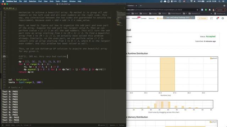Close the Submission browser tab
This screenshot has height=127, width=227.
[x=136, y=6]
